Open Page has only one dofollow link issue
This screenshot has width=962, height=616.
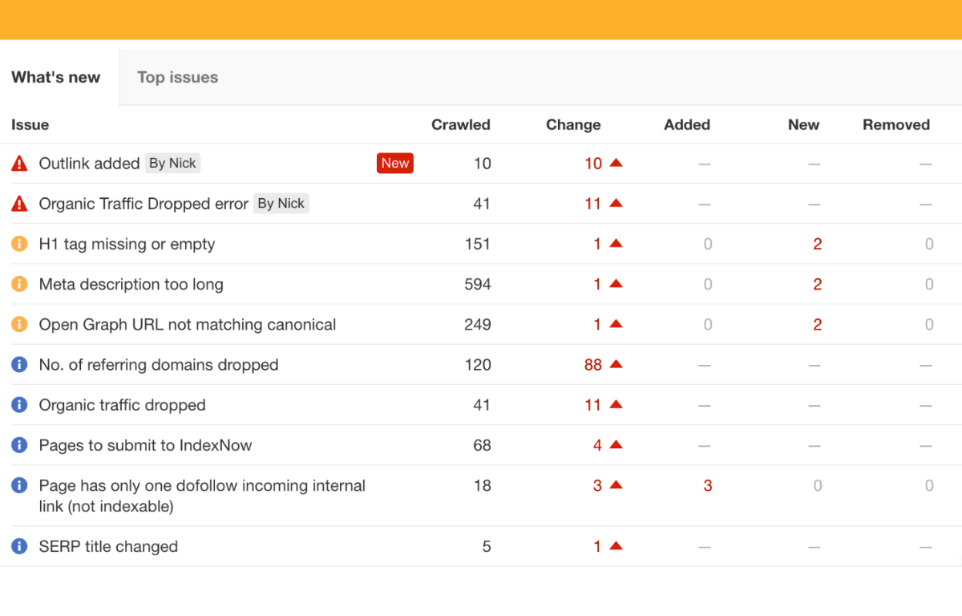click(x=202, y=496)
